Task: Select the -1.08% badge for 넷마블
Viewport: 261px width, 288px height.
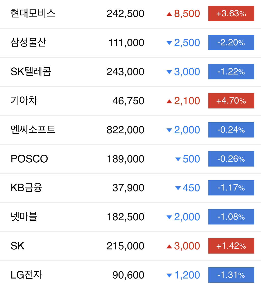Action: (231, 217)
